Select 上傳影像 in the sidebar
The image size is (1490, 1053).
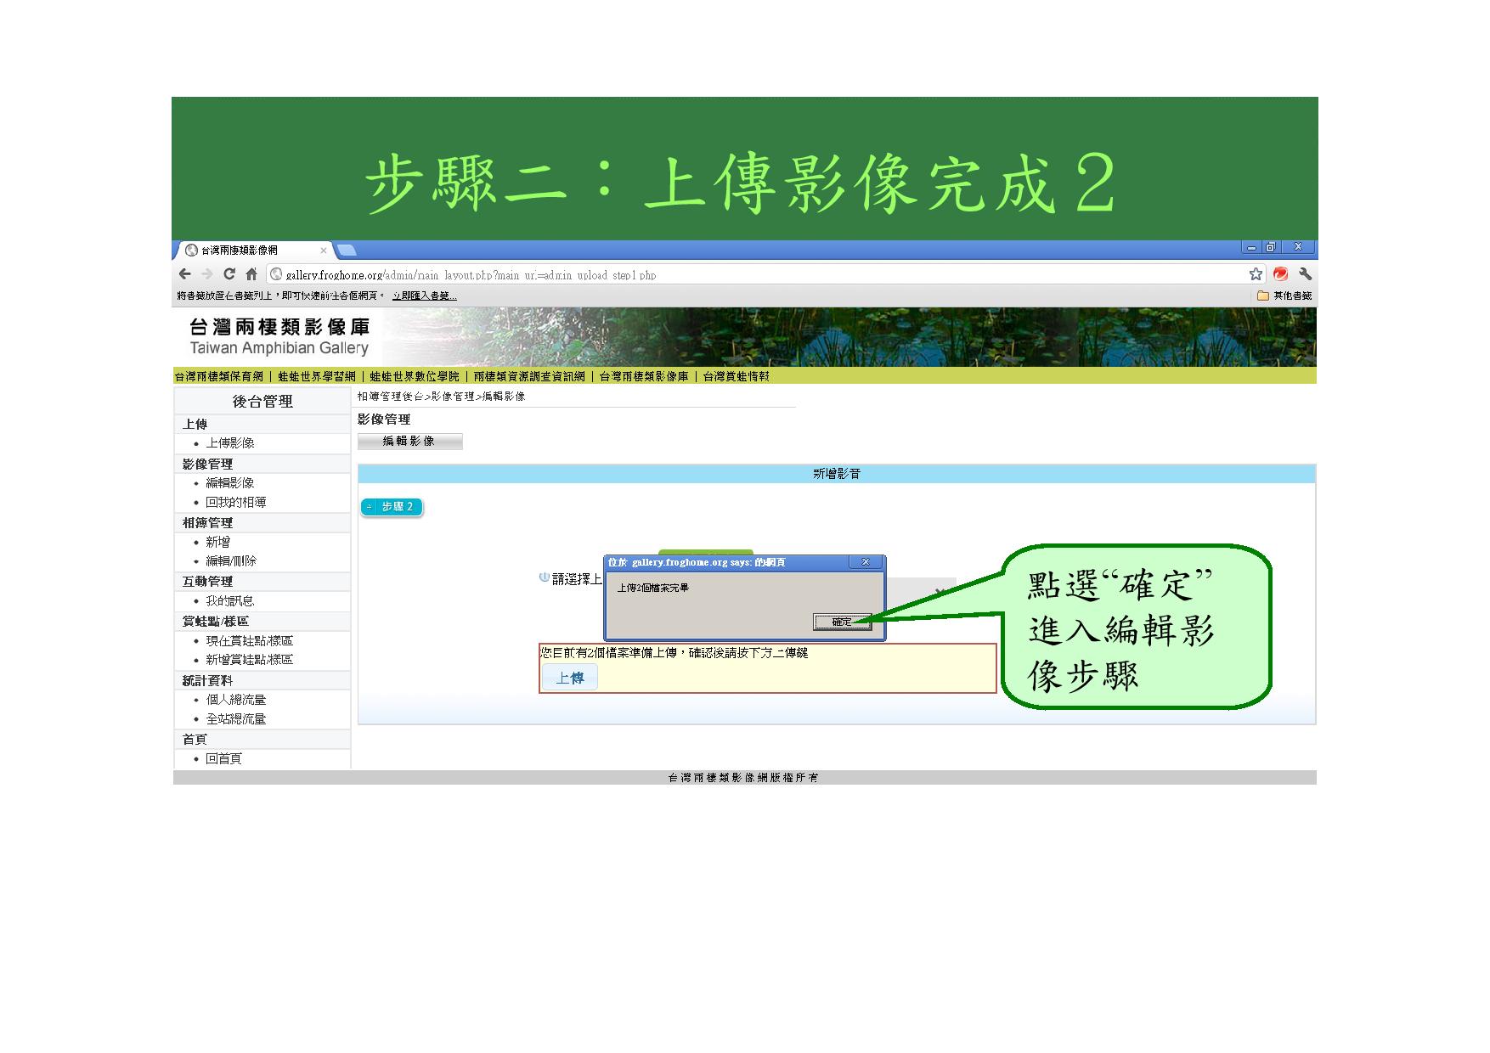(x=230, y=443)
